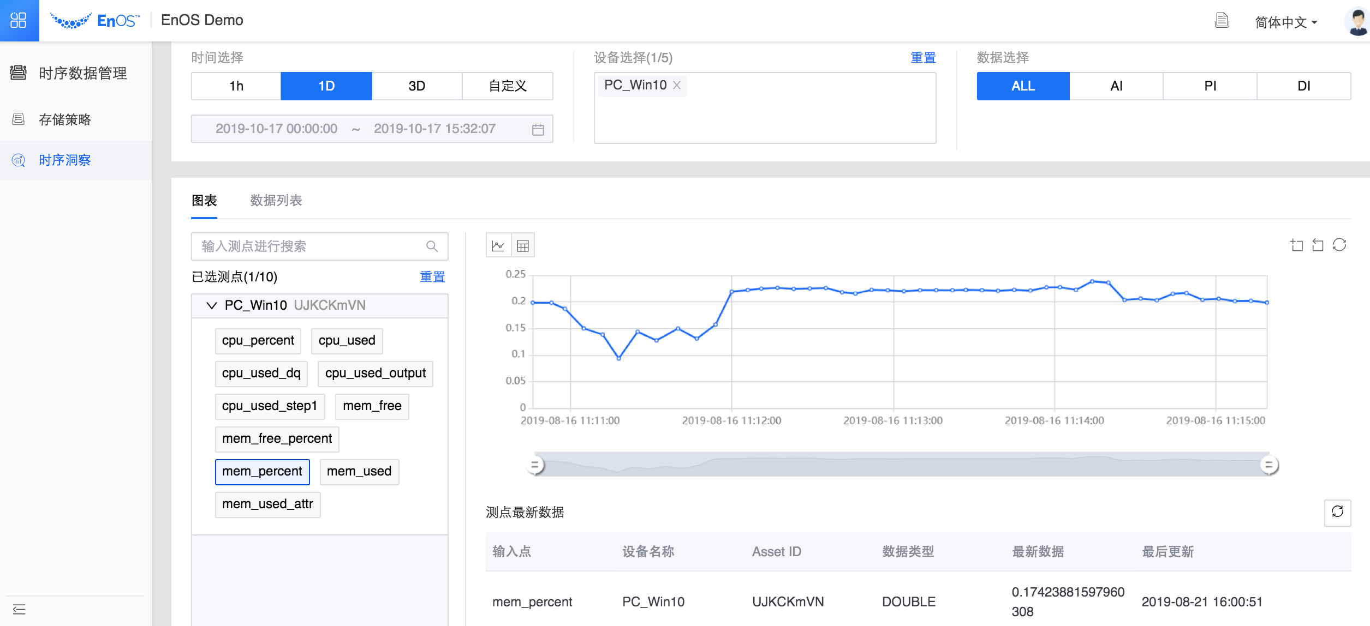Image resolution: width=1370 pixels, height=626 pixels.
Task: Select the cpu_used measurement point
Action: click(347, 341)
